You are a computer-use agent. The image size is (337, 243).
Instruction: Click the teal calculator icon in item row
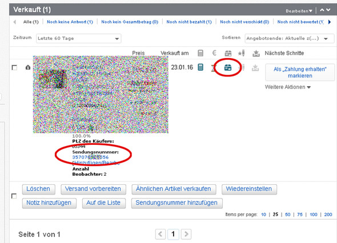(200, 67)
